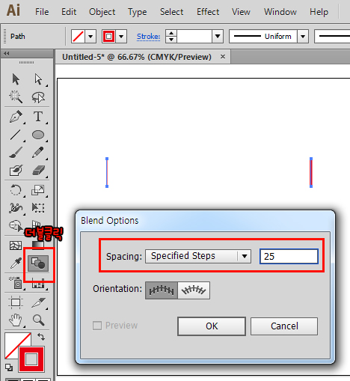This screenshot has height=381, width=350.
Task: Choose the Blob Brush tool
Action: 16,171
